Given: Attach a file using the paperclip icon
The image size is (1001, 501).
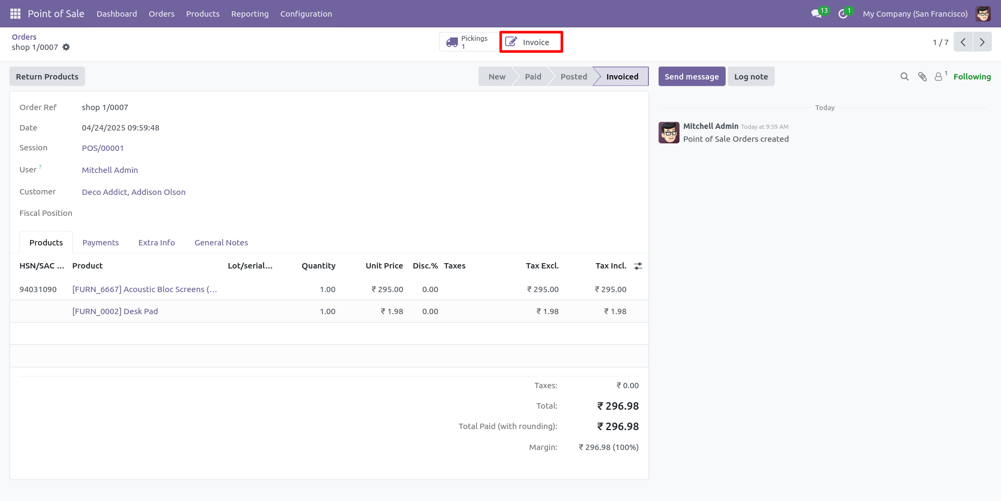Looking at the screenshot, I should coord(922,77).
